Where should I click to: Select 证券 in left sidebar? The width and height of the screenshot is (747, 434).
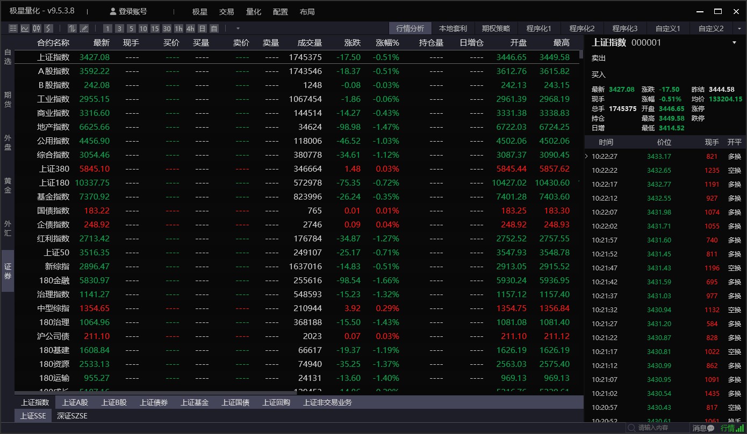(x=8, y=271)
